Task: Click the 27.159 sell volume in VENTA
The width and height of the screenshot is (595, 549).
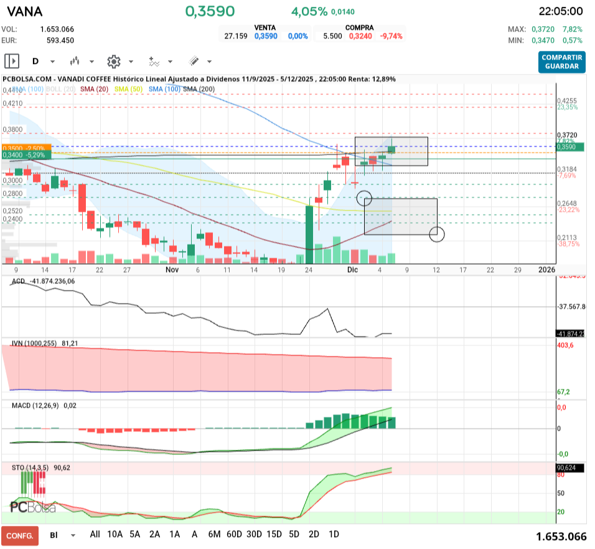Action: coord(236,36)
